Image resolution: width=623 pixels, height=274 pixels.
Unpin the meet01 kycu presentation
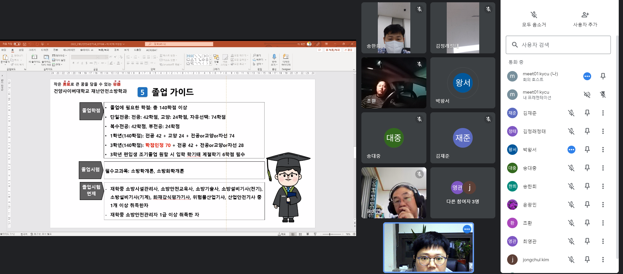pos(603,95)
